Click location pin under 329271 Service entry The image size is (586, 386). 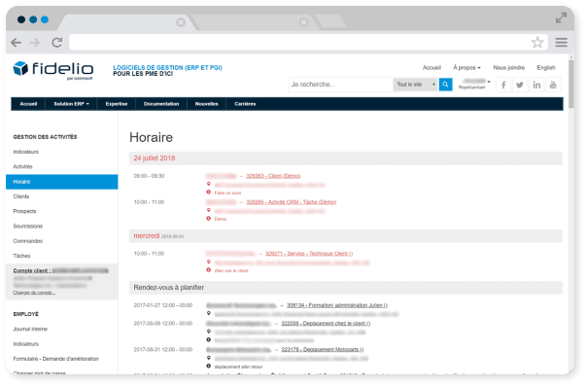209,262
